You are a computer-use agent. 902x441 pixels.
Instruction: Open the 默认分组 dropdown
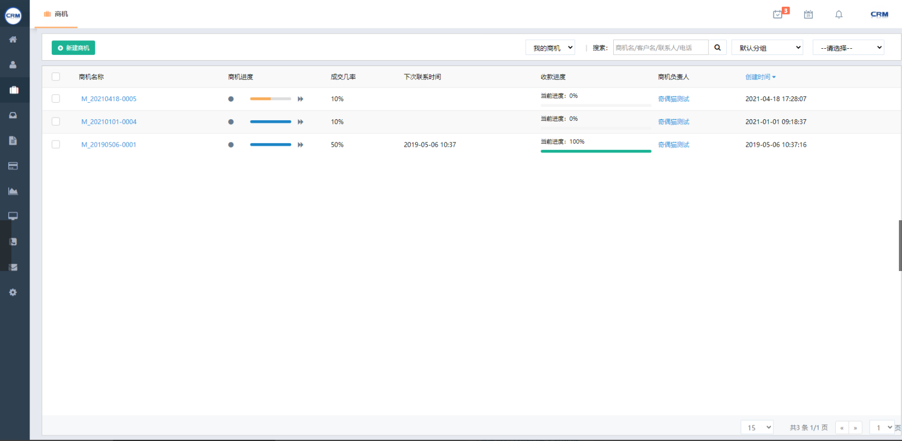click(x=767, y=48)
